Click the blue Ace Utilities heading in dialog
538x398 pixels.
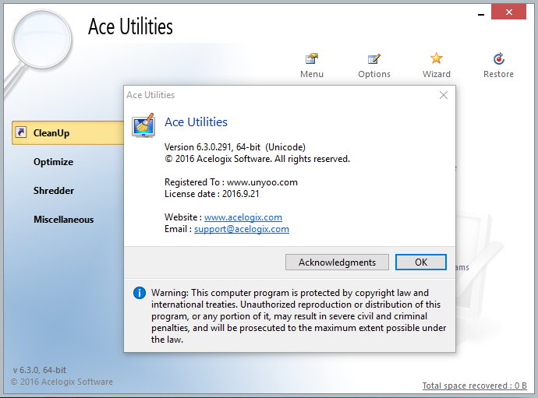[196, 122]
